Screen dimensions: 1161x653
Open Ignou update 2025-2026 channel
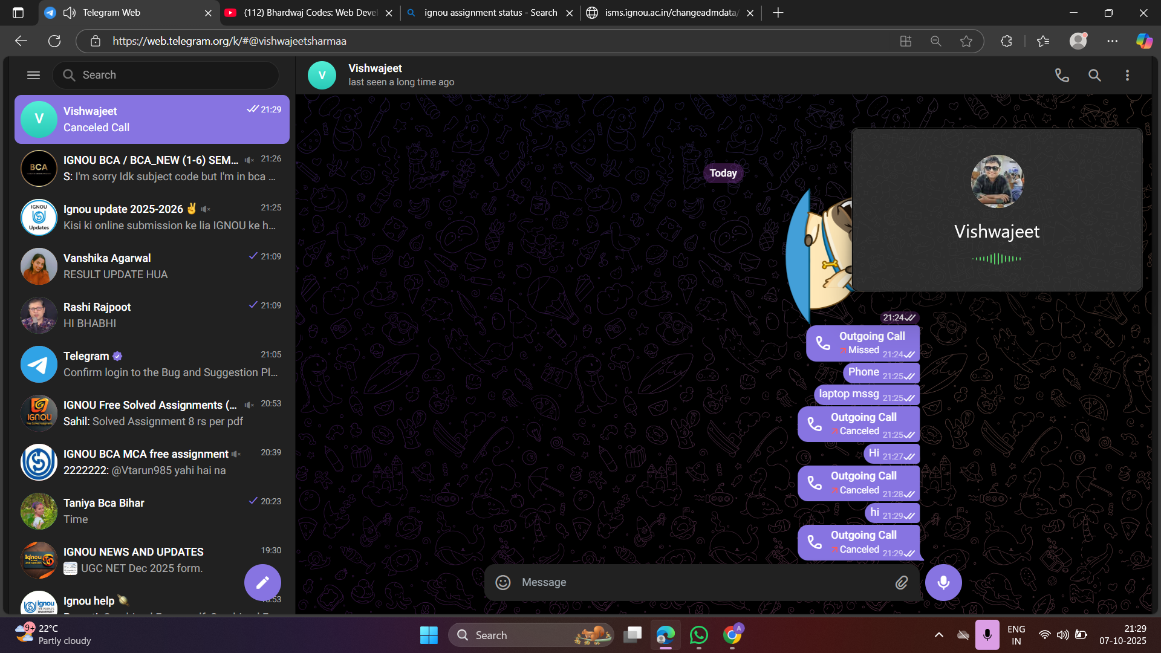pyautogui.click(x=151, y=217)
